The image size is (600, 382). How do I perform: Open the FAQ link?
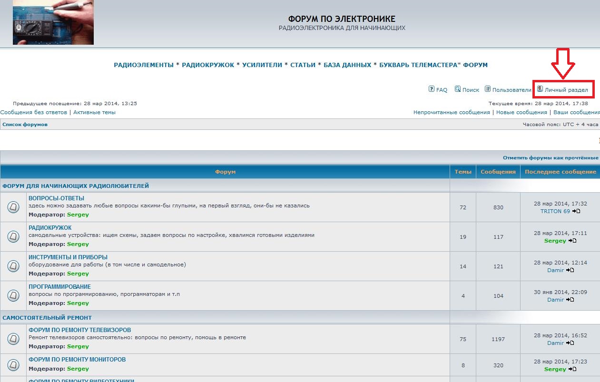click(x=442, y=90)
